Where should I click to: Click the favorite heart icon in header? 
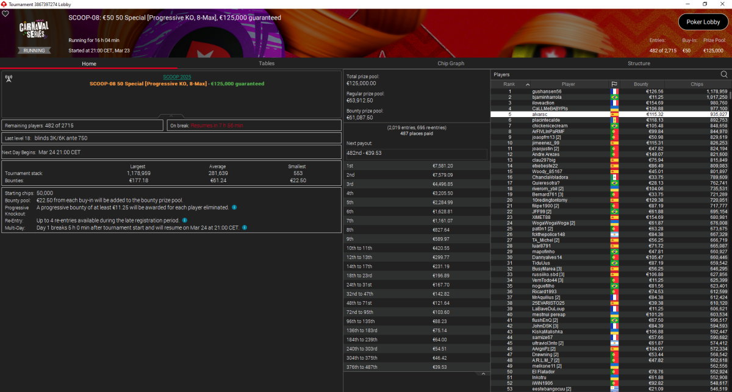(x=5, y=13)
